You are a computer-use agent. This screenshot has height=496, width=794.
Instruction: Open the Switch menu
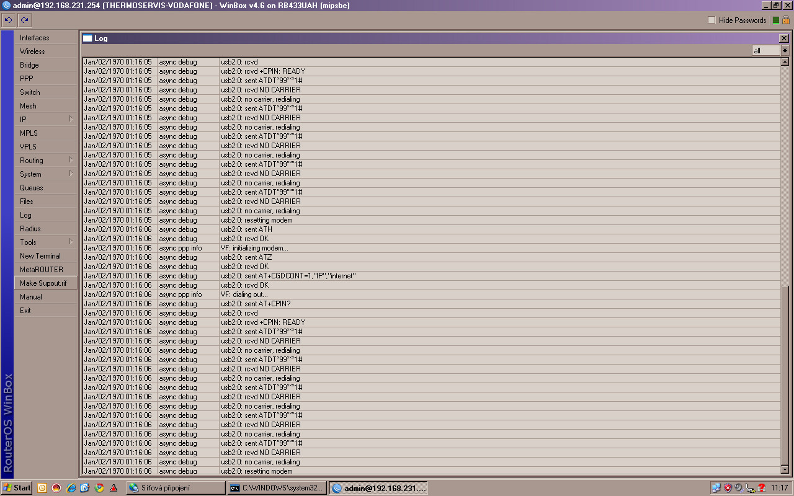[46, 92]
